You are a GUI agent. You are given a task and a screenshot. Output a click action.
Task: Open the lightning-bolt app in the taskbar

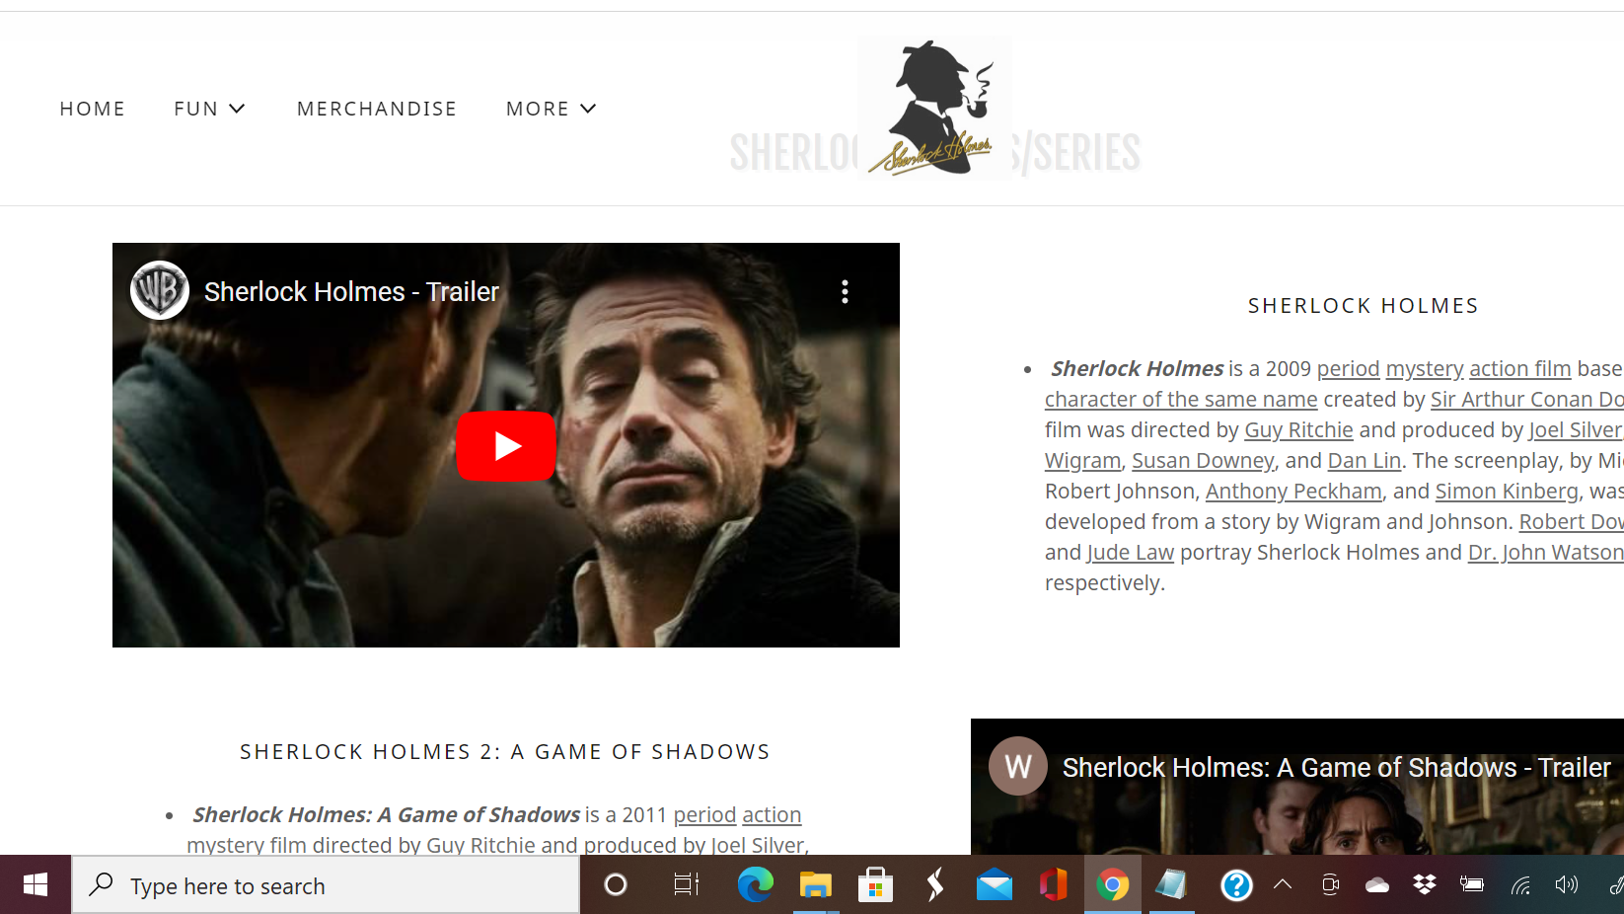[x=934, y=884]
